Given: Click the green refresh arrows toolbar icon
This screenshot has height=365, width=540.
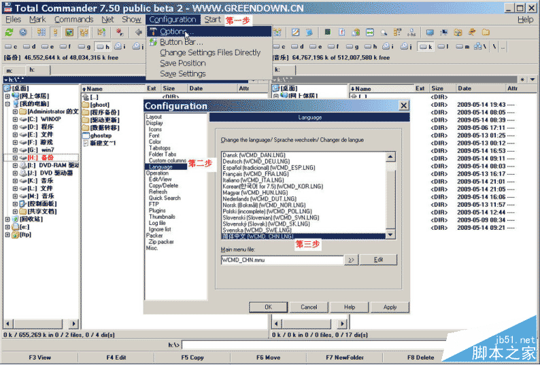Looking at the screenshot, I should click(9, 32).
